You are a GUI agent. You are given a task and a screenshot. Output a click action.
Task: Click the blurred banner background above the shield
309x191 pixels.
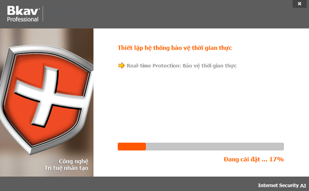click(47, 36)
